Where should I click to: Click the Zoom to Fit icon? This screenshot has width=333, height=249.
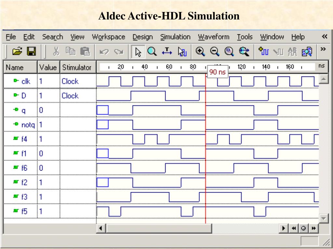coord(229,52)
